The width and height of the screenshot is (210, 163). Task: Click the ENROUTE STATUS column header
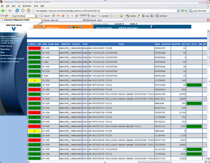(71, 44)
